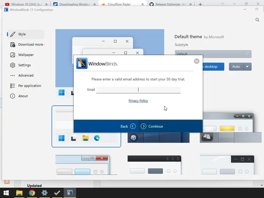264x198 pixels.
Task: Click the Email input field
Action: [x=138, y=89]
